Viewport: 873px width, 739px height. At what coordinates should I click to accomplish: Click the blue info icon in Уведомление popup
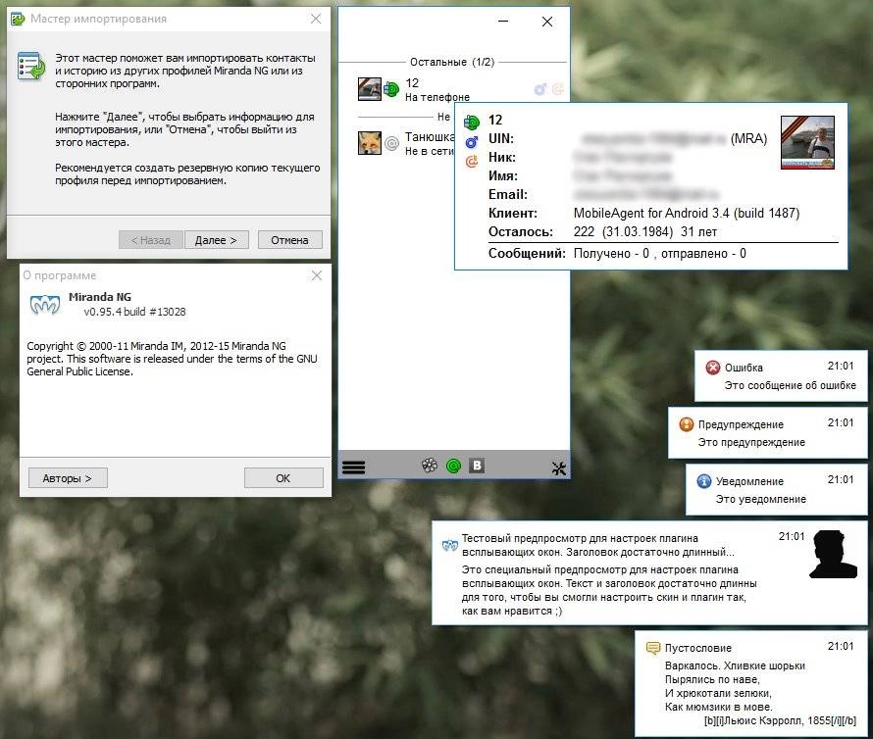pos(703,481)
